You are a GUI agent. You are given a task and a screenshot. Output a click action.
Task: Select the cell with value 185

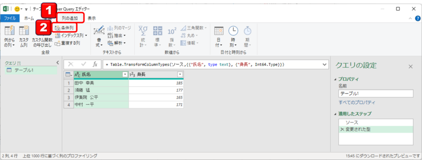156,83
